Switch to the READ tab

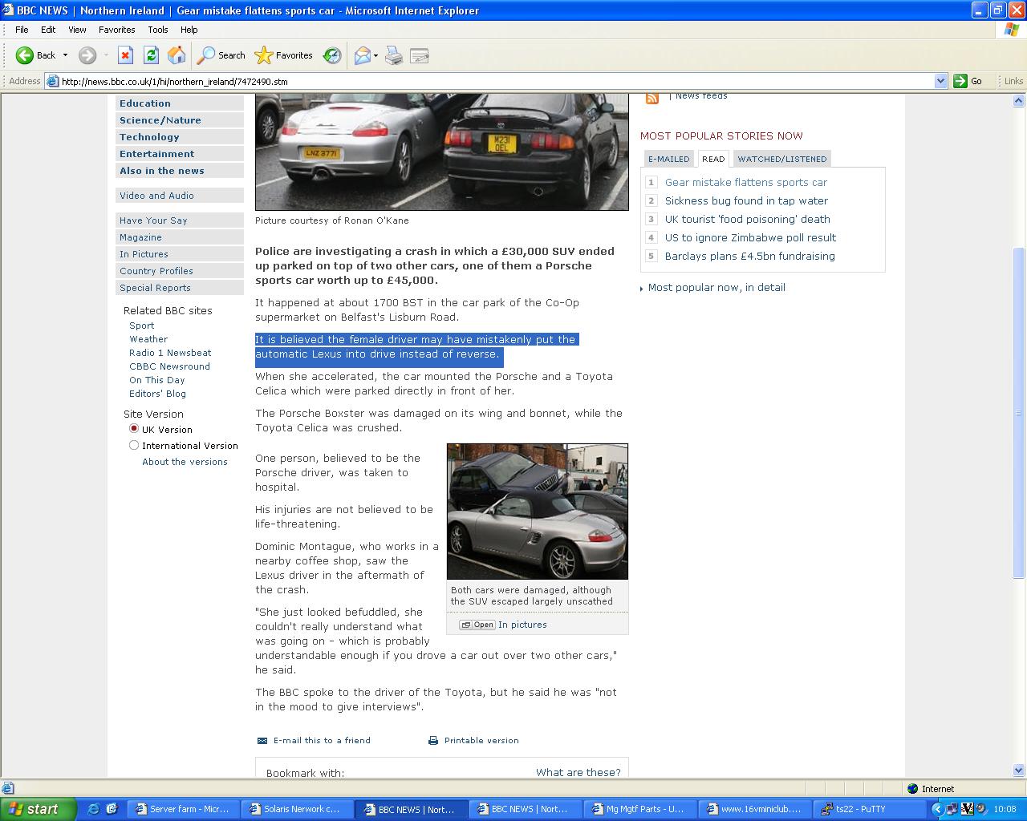pyautogui.click(x=713, y=159)
